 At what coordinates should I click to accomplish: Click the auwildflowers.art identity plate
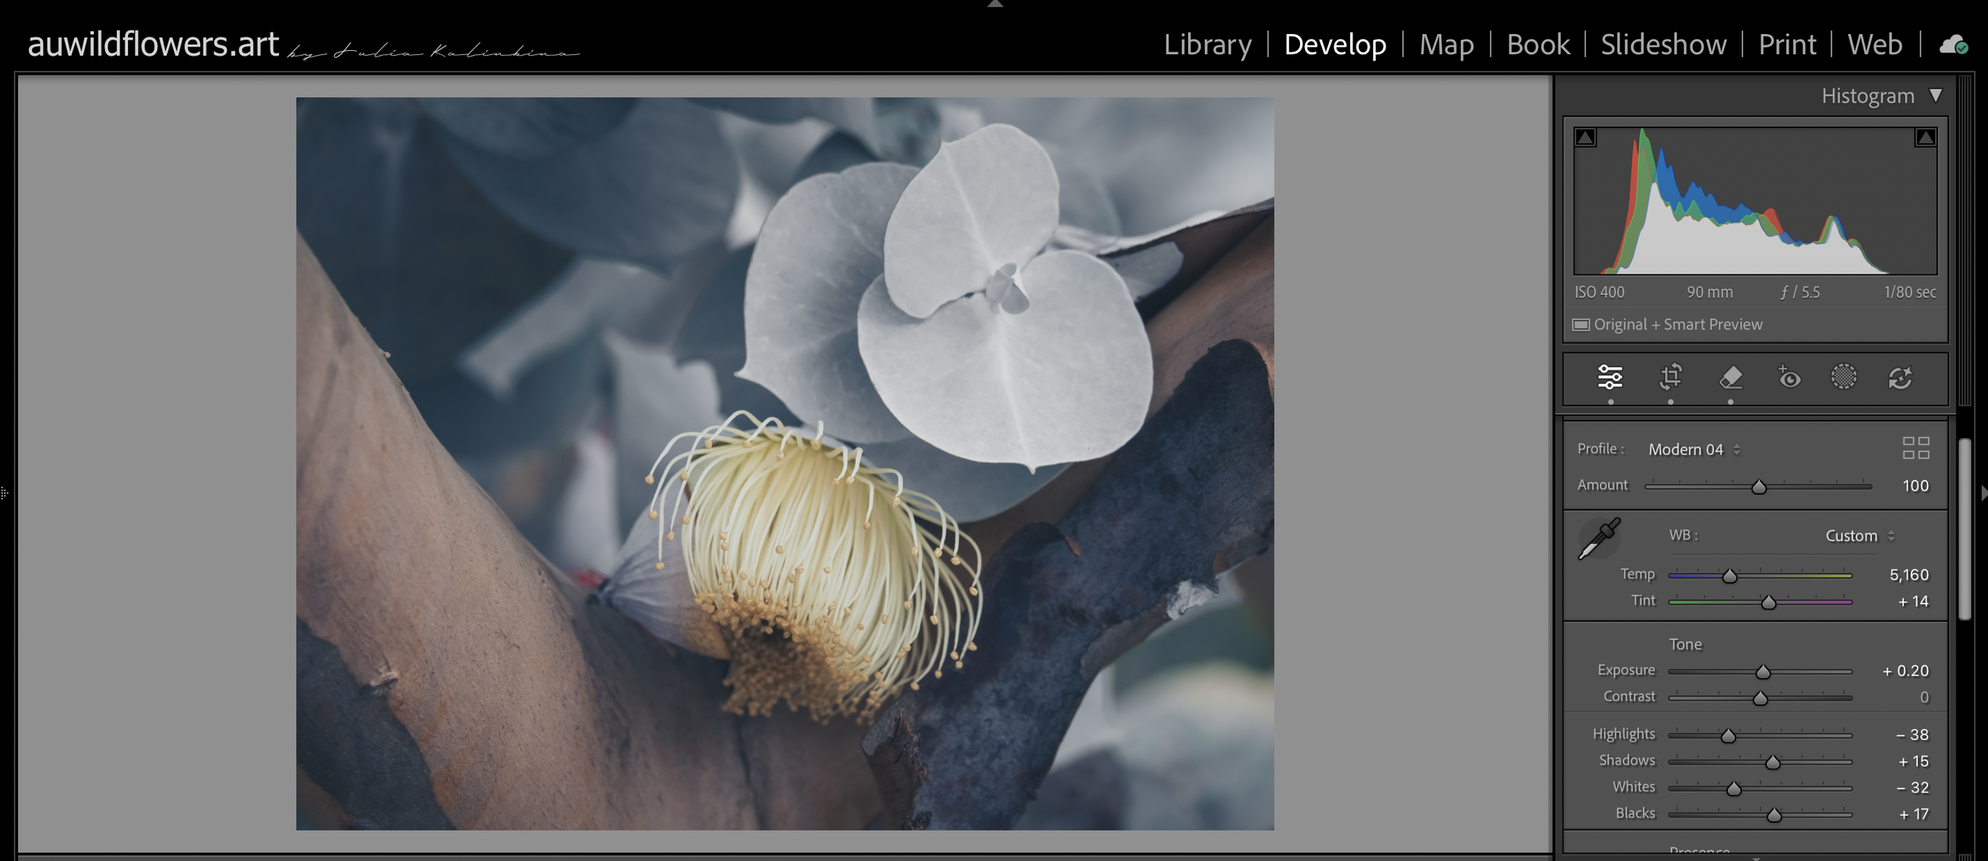(x=153, y=45)
